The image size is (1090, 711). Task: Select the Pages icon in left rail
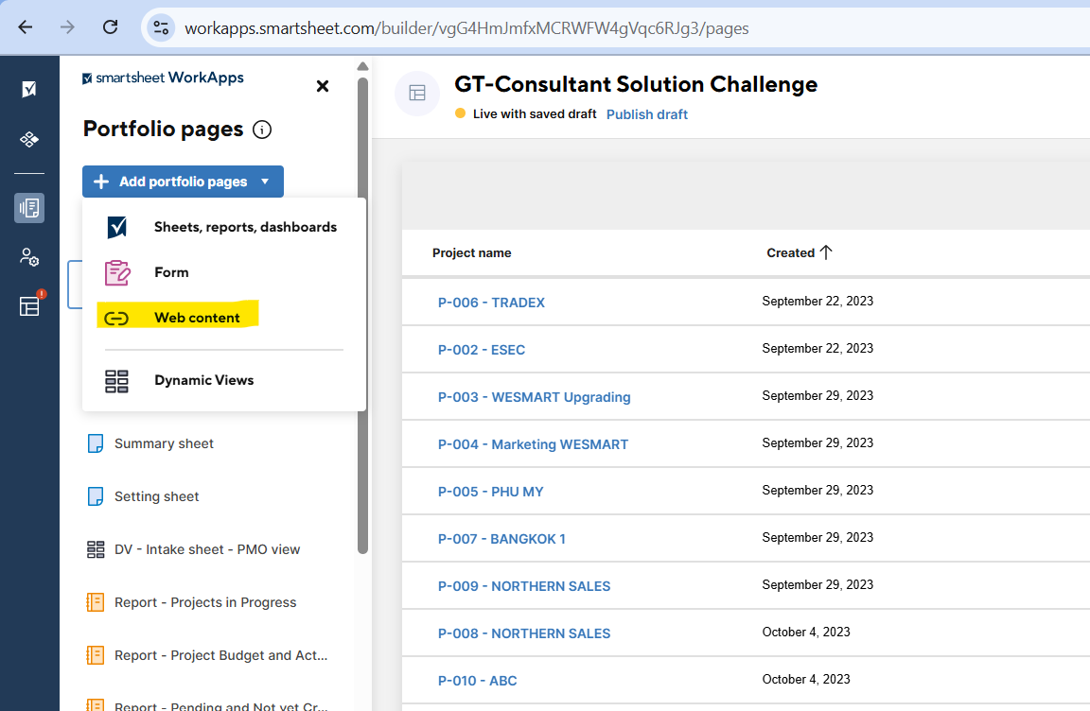(x=29, y=208)
